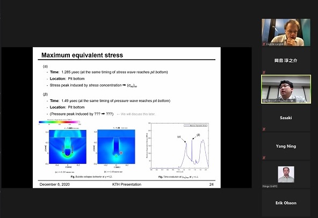
Task: Select the highlighted active speaker video tile
Action: click(286, 89)
